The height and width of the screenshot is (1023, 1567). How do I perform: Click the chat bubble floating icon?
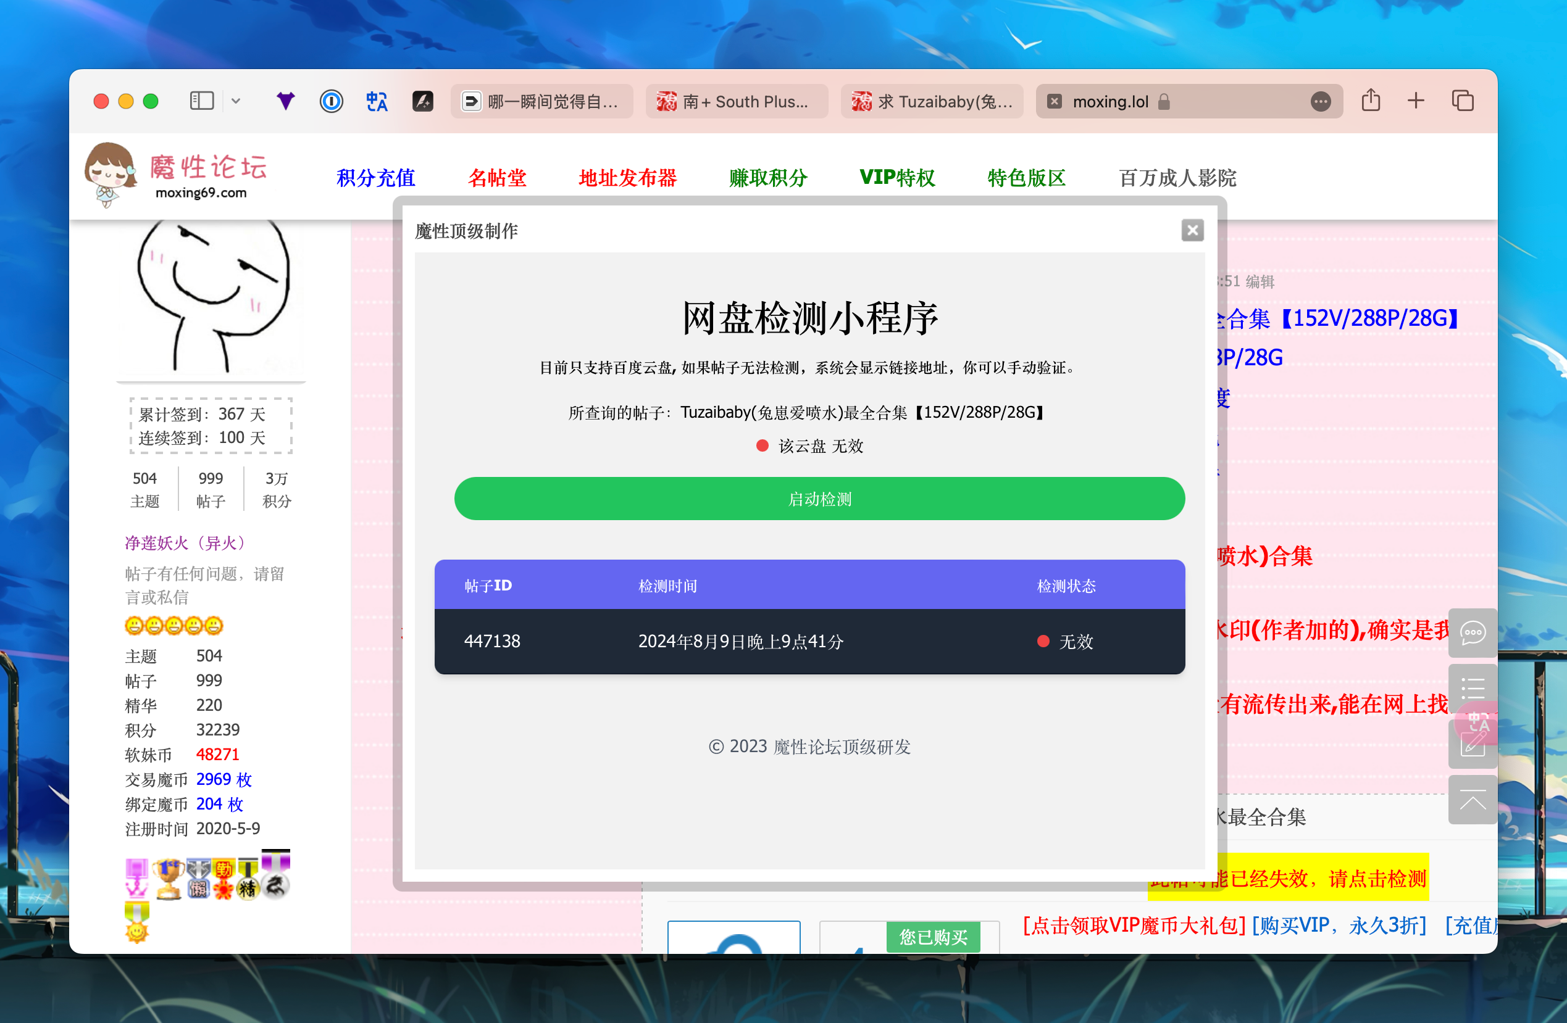pyautogui.click(x=1472, y=633)
